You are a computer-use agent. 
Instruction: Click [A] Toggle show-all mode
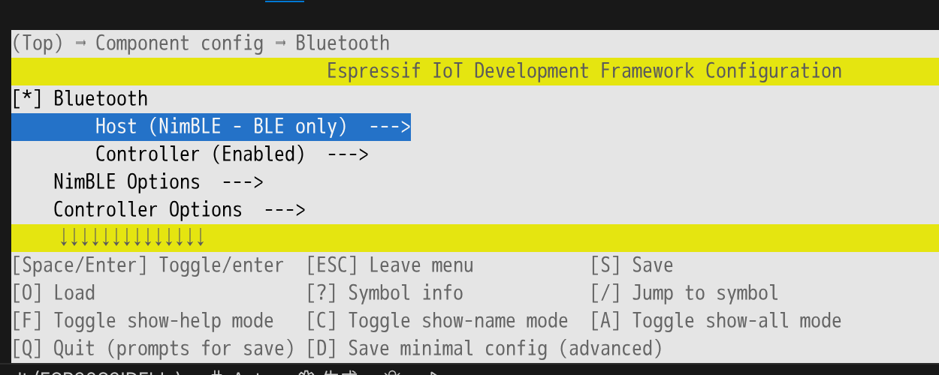[716, 321]
